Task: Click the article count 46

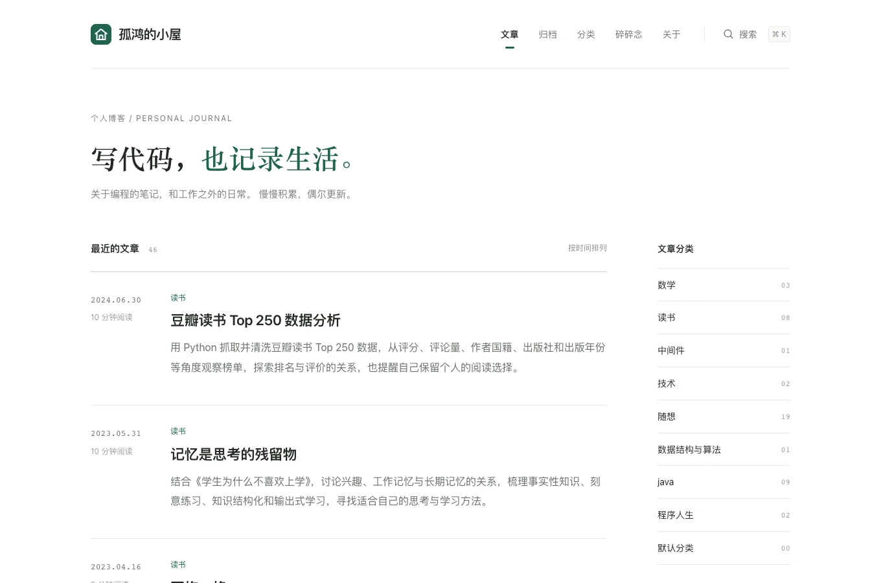Action: [153, 249]
